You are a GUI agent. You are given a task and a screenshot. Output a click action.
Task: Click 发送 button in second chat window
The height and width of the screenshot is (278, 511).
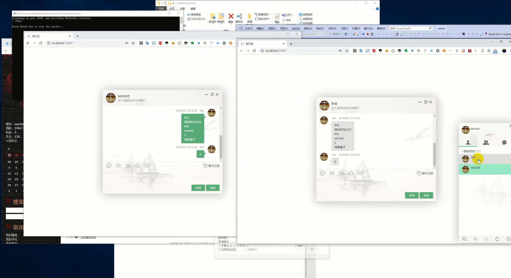213,188
